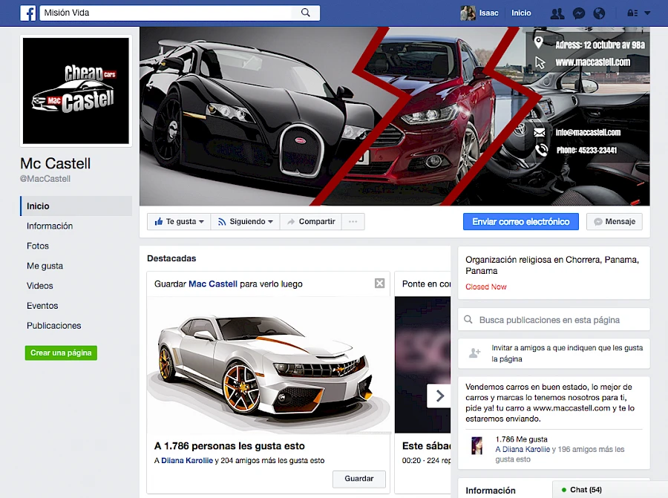Close the Guardar Mac Castell card

[379, 284]
